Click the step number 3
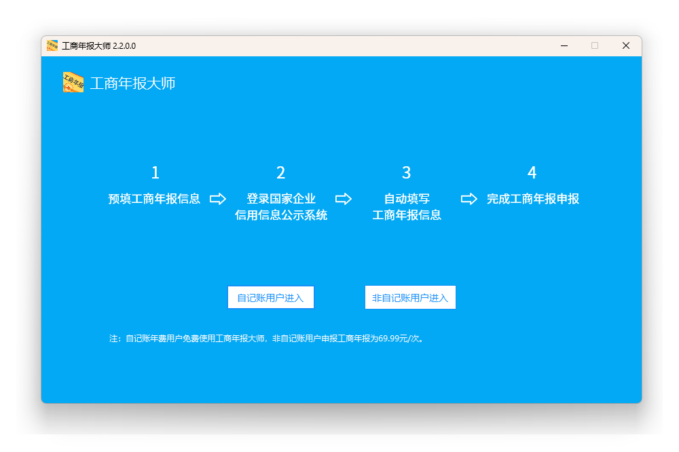679x452 pixels. click(x=406, y=173)
